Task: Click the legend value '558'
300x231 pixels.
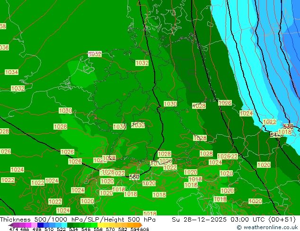Action: 98,229
